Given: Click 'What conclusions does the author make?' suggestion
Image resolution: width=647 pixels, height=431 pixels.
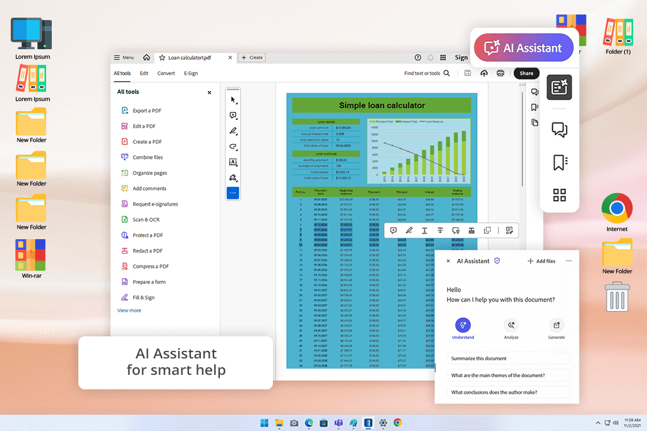Looking at the screenshot, I should [509, 393].
